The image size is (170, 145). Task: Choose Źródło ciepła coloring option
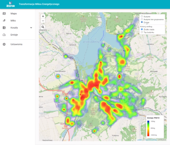click(142, 29)
